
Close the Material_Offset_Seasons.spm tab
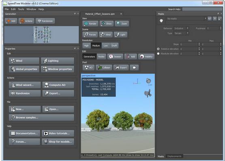[x=121, y=14]
